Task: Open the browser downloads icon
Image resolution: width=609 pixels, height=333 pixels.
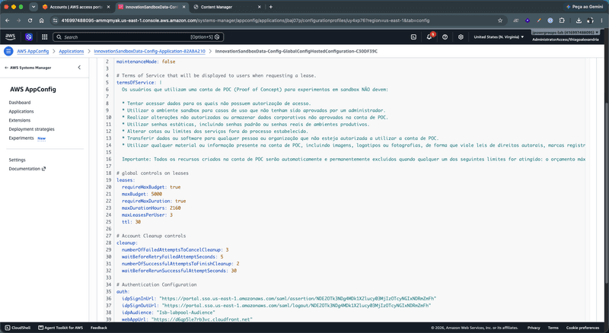Action: (x=579, y=21)
